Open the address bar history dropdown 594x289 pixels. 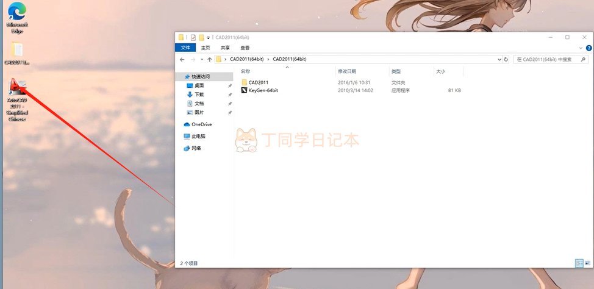(498, 59)
